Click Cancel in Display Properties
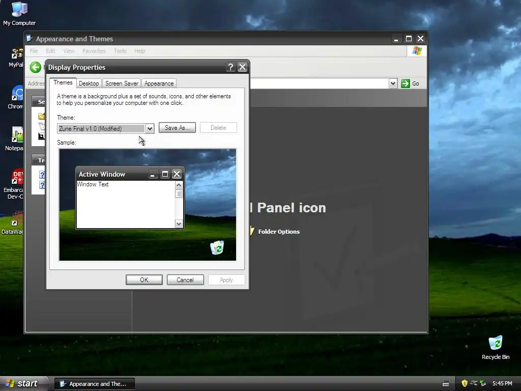The width and height of the screenshot is (521, 391). [x=185, y=280]
